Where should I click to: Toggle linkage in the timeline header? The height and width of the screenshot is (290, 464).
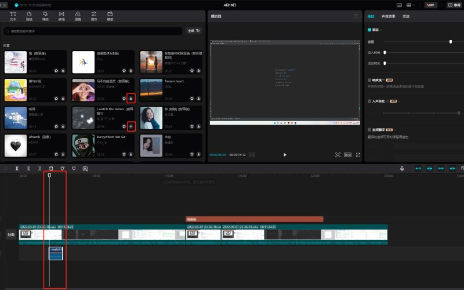[x=441, y=168]
